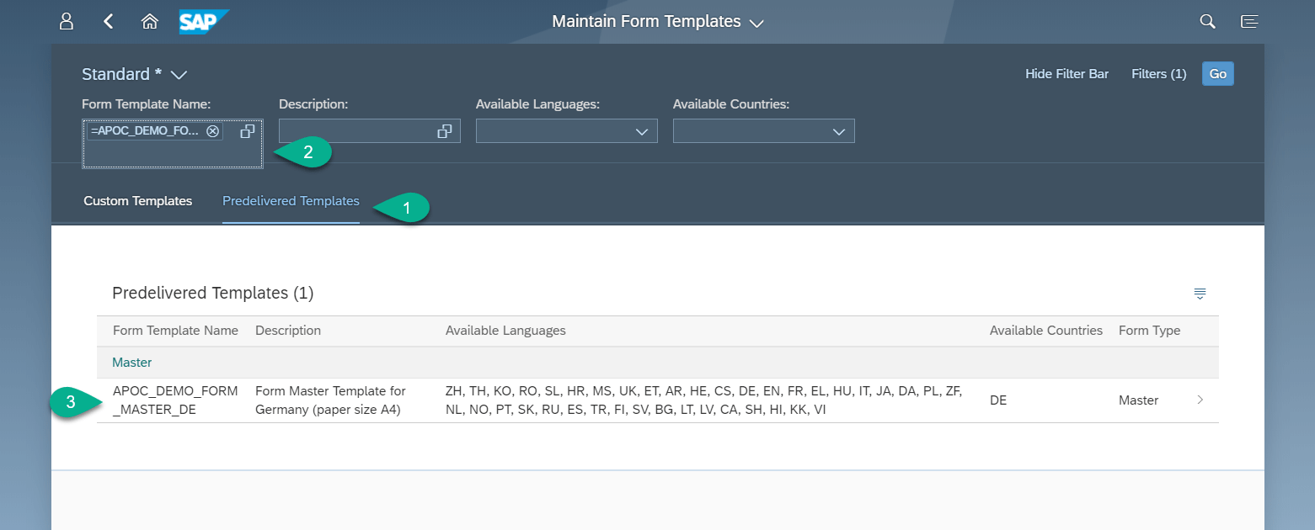The width and height of the screenshot is (1315, 530).
Task: Open table sort settings icon
Action: coord(1200,294)
